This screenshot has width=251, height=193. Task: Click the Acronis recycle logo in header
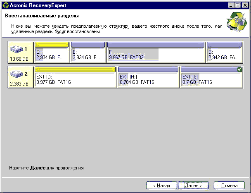[x=237, y=22]
